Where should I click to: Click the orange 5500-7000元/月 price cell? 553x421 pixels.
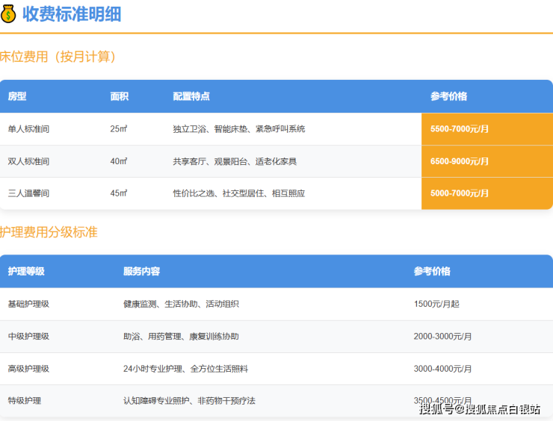(486, 129)
